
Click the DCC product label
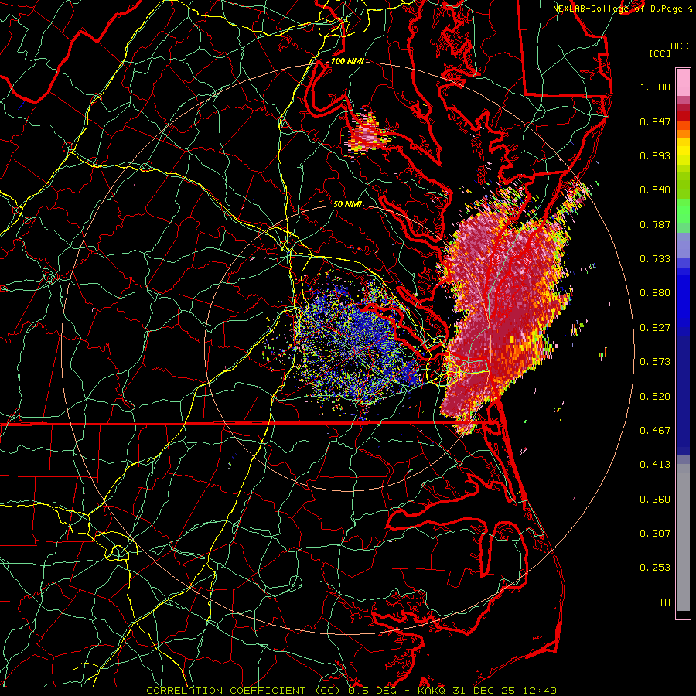tap(679, 46)
